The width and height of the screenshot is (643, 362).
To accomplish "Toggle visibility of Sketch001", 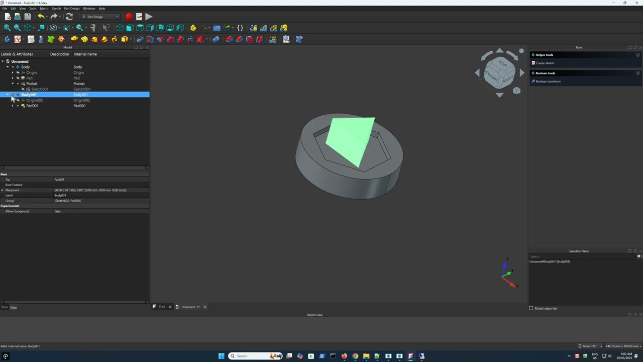I will (x=23, y=89).
